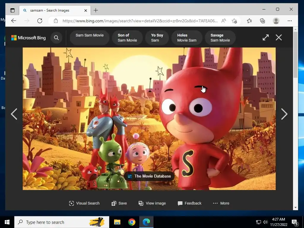
Task: Open the Windows Start menu
Action: point(7,222)
